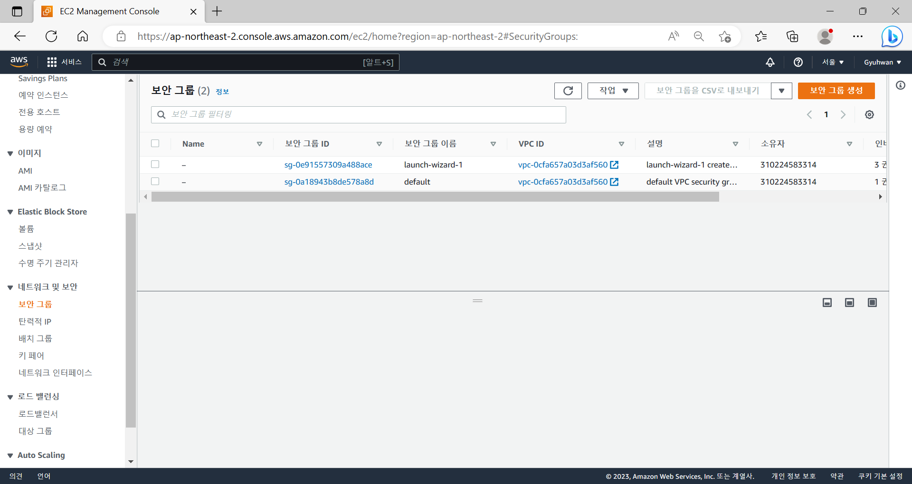Screen dimensions: 912x484
Task: Open the zoom magnifier in the address bar
Action: click(699, 36)
